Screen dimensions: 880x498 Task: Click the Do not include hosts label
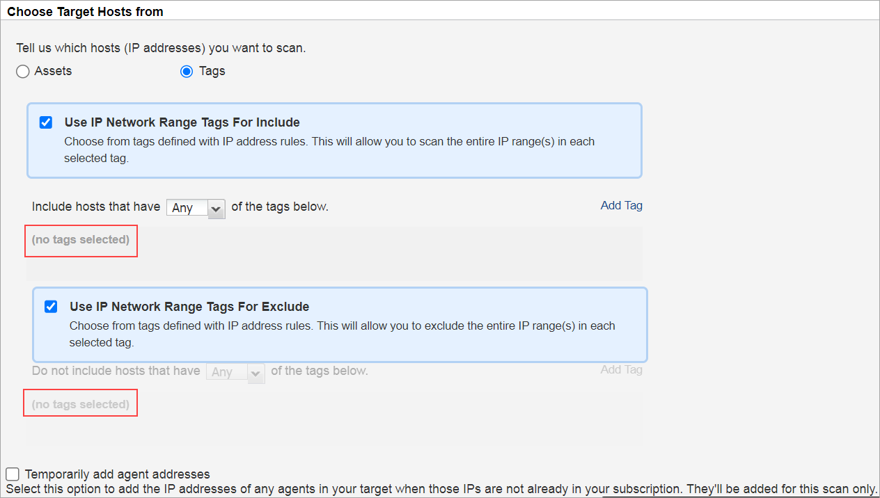(116, 371)
